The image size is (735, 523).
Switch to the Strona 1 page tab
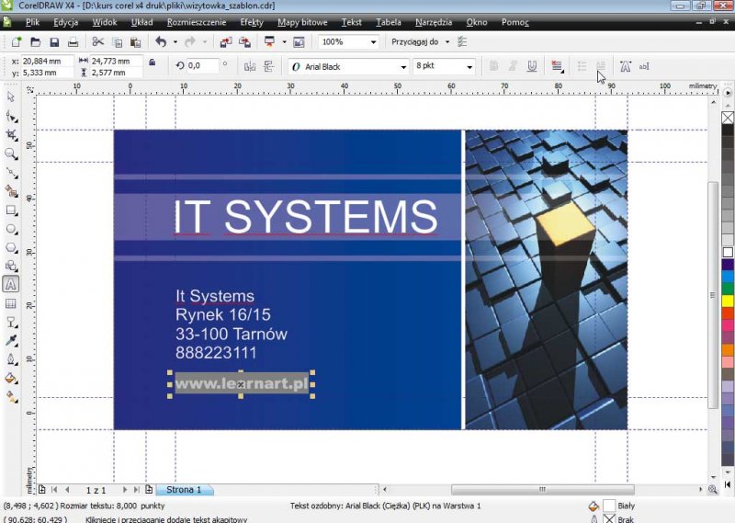[x=184, y=490]
